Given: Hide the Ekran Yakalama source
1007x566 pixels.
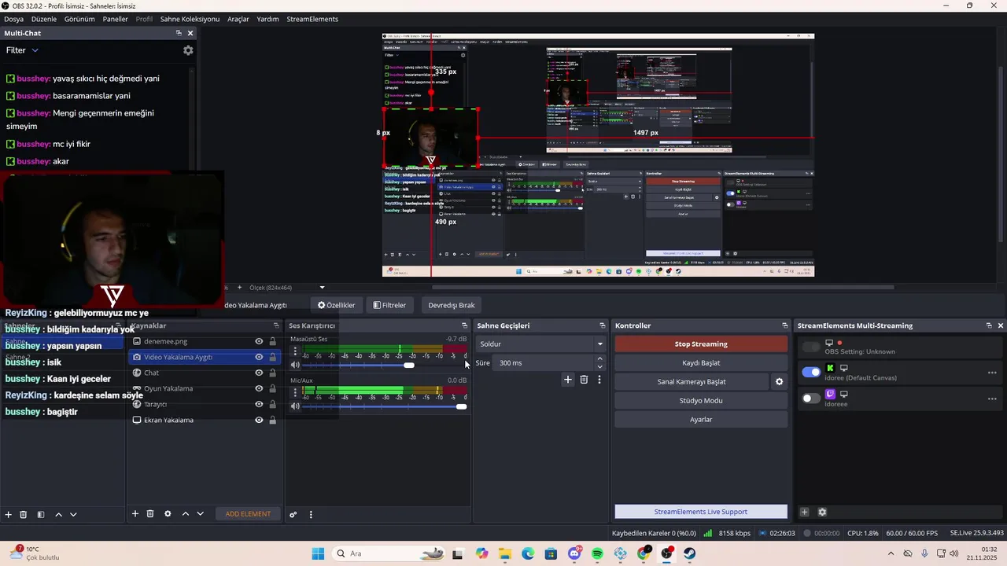Looking at the screenshot, I should pos(259,420).
